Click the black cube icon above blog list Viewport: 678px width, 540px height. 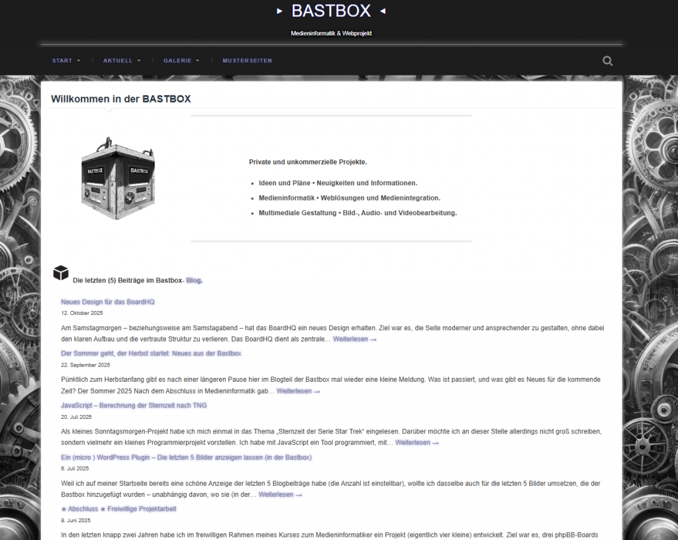(x=61, y=273)
